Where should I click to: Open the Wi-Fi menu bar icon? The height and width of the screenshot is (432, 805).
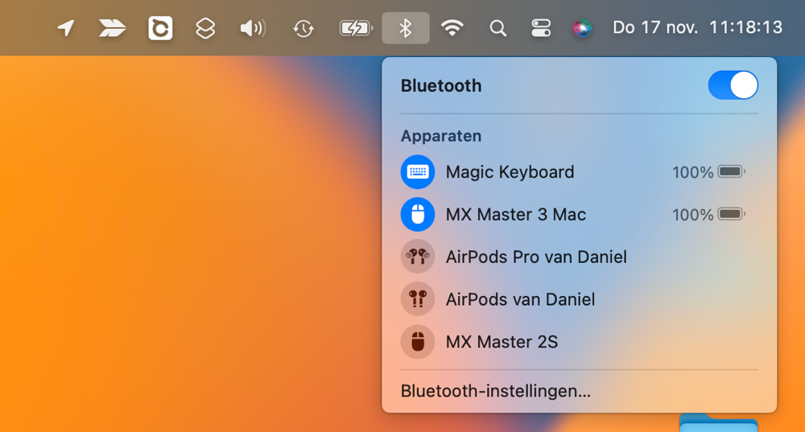pos(452,27)
